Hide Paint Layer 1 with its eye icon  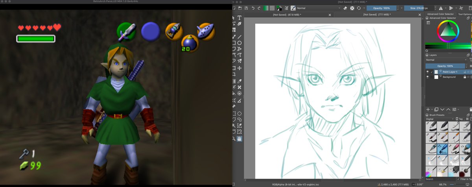tap(428, 72)
